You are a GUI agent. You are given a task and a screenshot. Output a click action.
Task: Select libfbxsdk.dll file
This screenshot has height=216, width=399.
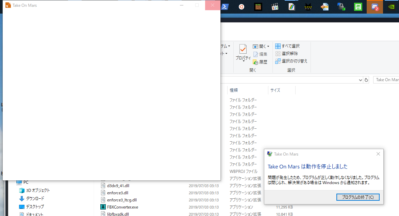118,214
